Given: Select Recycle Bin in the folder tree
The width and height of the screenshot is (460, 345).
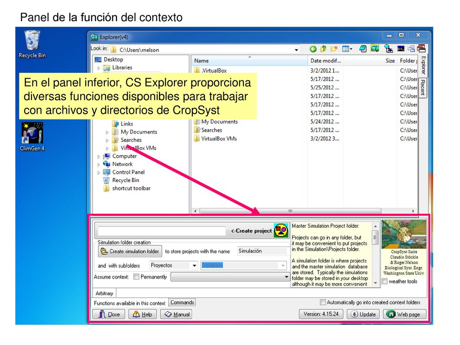Looking at the screenshot, I should click(121, 180).
